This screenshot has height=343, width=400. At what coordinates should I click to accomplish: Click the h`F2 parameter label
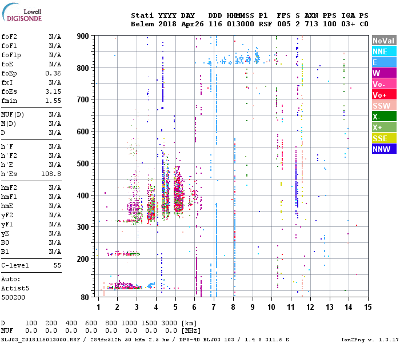pos(9,155)
